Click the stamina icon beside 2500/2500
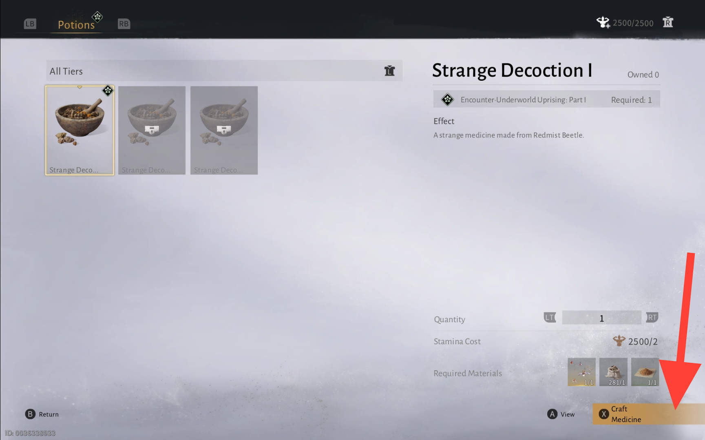The width and height of the screenshot is (705, 440). 603,22
